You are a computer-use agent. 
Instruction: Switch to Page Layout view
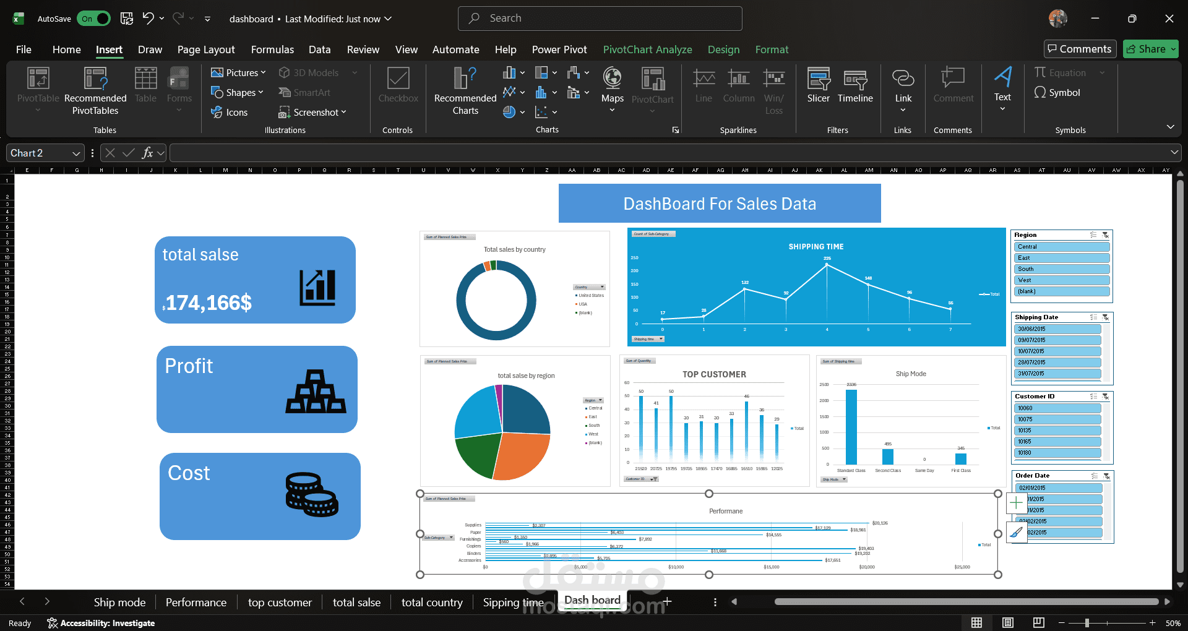click(1007, 623)
